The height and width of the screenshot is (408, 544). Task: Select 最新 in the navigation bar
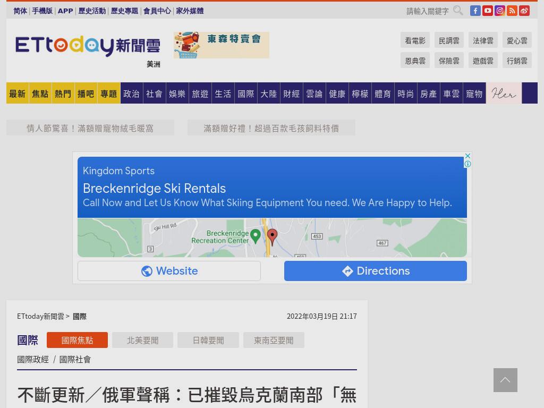point(18,93)
